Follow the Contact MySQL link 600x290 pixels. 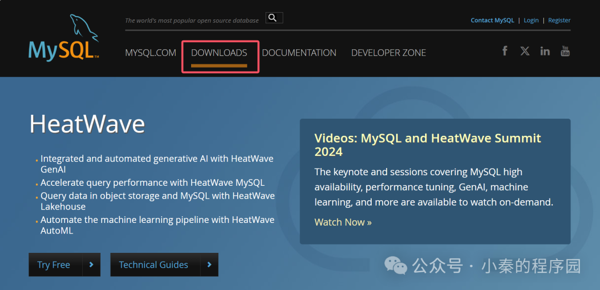[x=492, y=21]
